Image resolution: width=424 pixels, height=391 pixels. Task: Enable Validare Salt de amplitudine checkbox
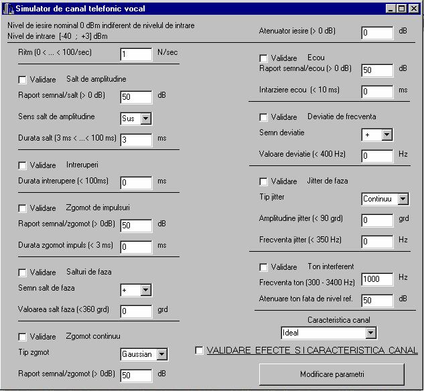point(23,80)
